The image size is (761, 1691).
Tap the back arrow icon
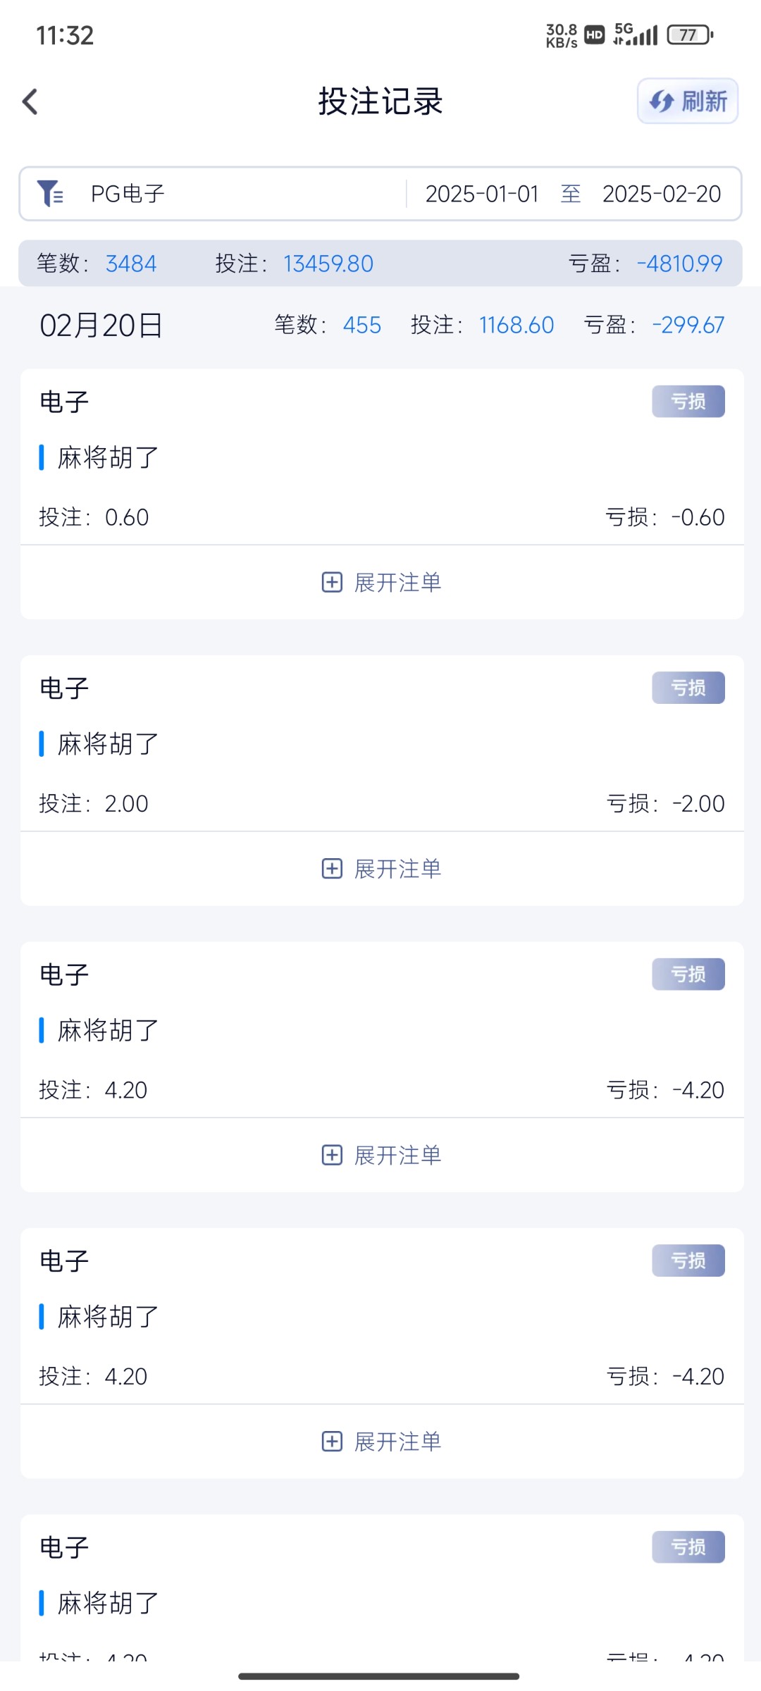click(30, 101)
